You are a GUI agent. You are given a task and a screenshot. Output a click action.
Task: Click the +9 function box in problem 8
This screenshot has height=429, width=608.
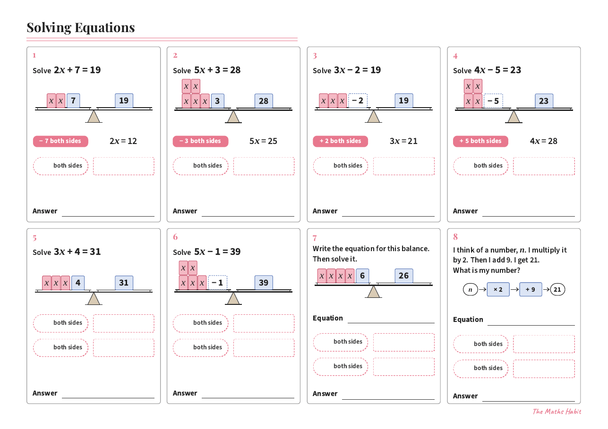(x=531, y=289)
